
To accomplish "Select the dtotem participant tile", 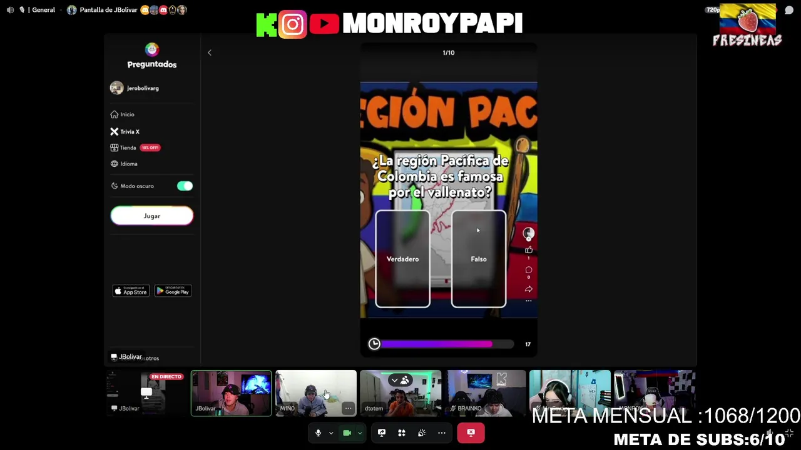I will (x=400, y=393).
